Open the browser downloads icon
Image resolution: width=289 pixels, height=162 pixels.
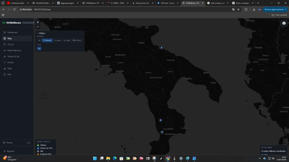click(254, 9)
